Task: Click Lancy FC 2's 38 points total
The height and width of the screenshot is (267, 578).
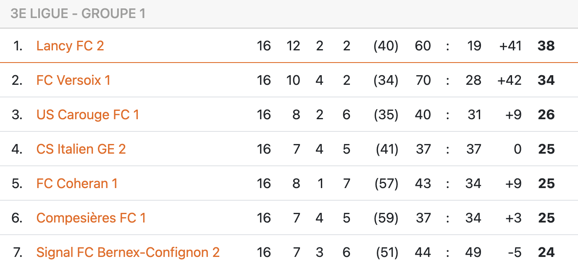Action: click(x=546, y=46)
